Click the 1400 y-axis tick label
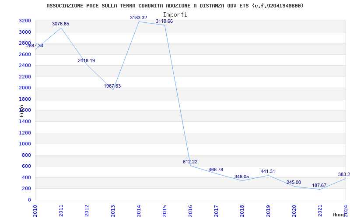This screenshot has width=350, height=219. click(25, 122)
